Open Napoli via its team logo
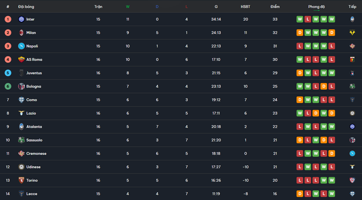This screenshot has width=362, height=200. point(21,46)
